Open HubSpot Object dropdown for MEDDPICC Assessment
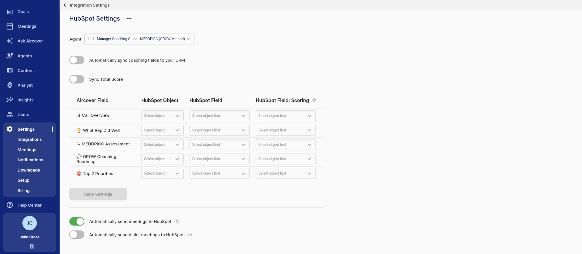Viewport: 582px width, 254px height. [x=162, y=145]
